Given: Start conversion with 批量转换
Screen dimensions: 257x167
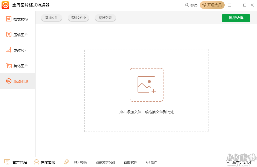Looking at the screenshot, I should tap(236, 18).
